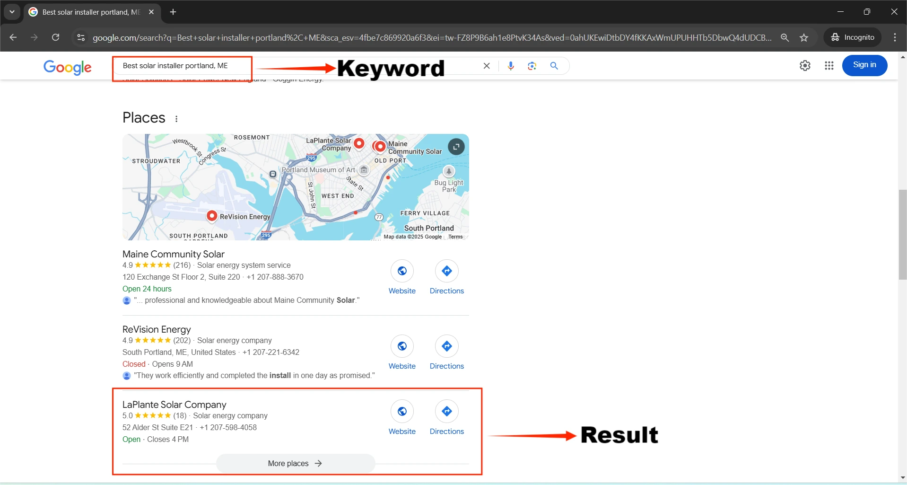Clear the search box with X
The image size is (907, 485).
(x=487, y=66)
